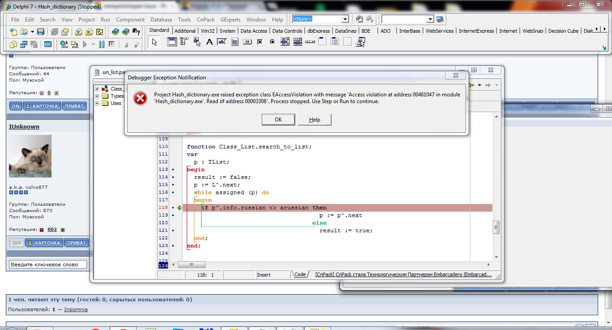Click the Pause program toolbar icon
This screenshot has width=612, height=330.
(x=101, y=44)
